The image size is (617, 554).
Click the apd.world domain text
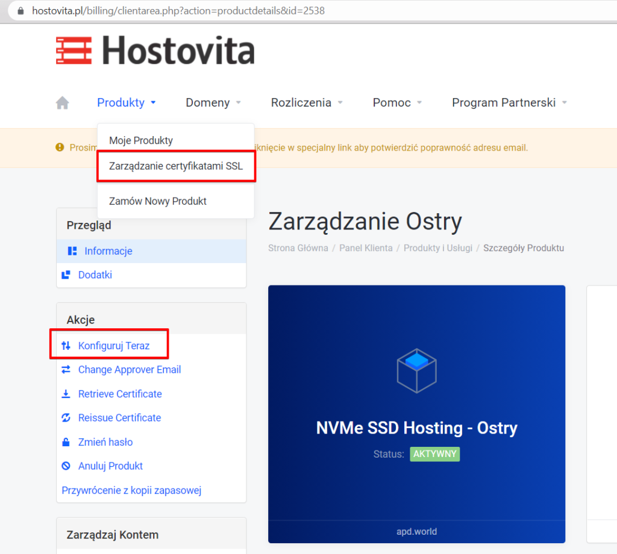pyautogui.click(x=417, y=532)
